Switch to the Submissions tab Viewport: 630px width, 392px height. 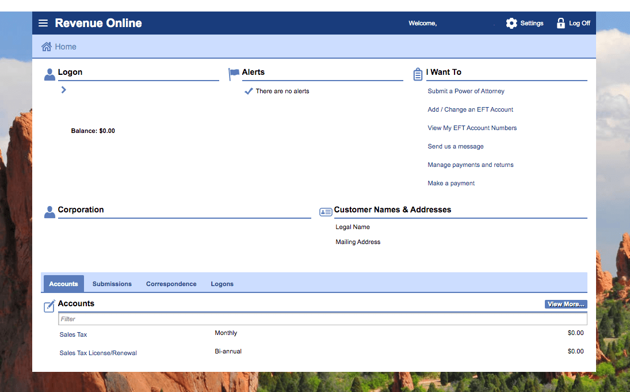point(112,284)
